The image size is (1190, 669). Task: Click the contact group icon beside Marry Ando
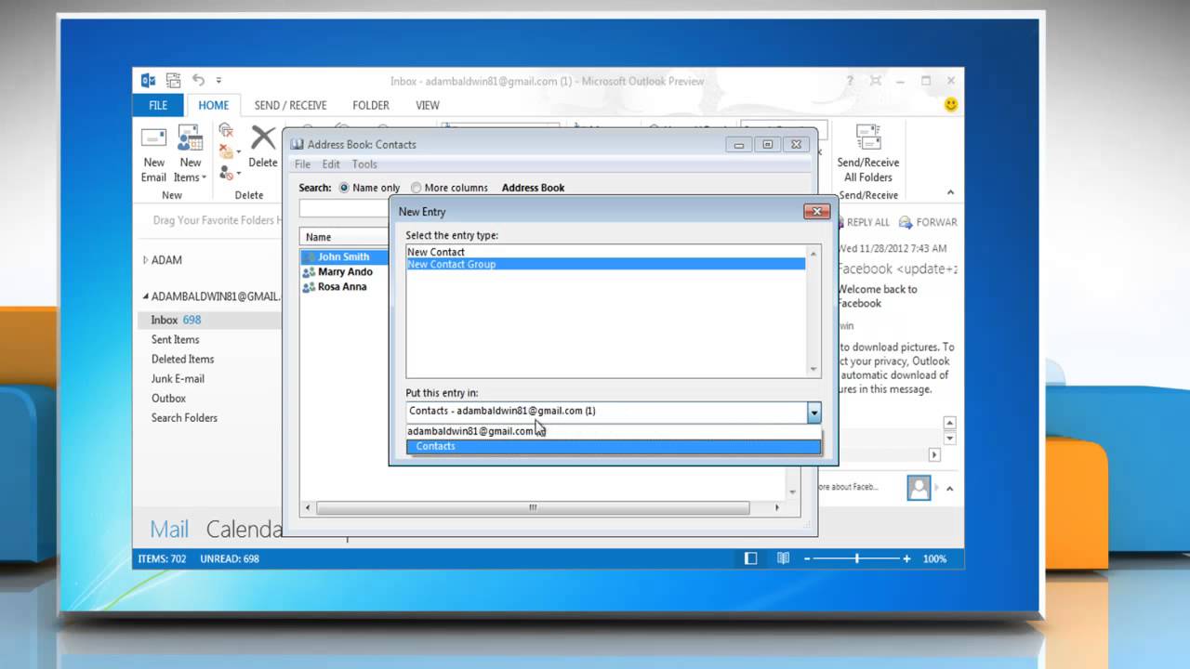309,272
